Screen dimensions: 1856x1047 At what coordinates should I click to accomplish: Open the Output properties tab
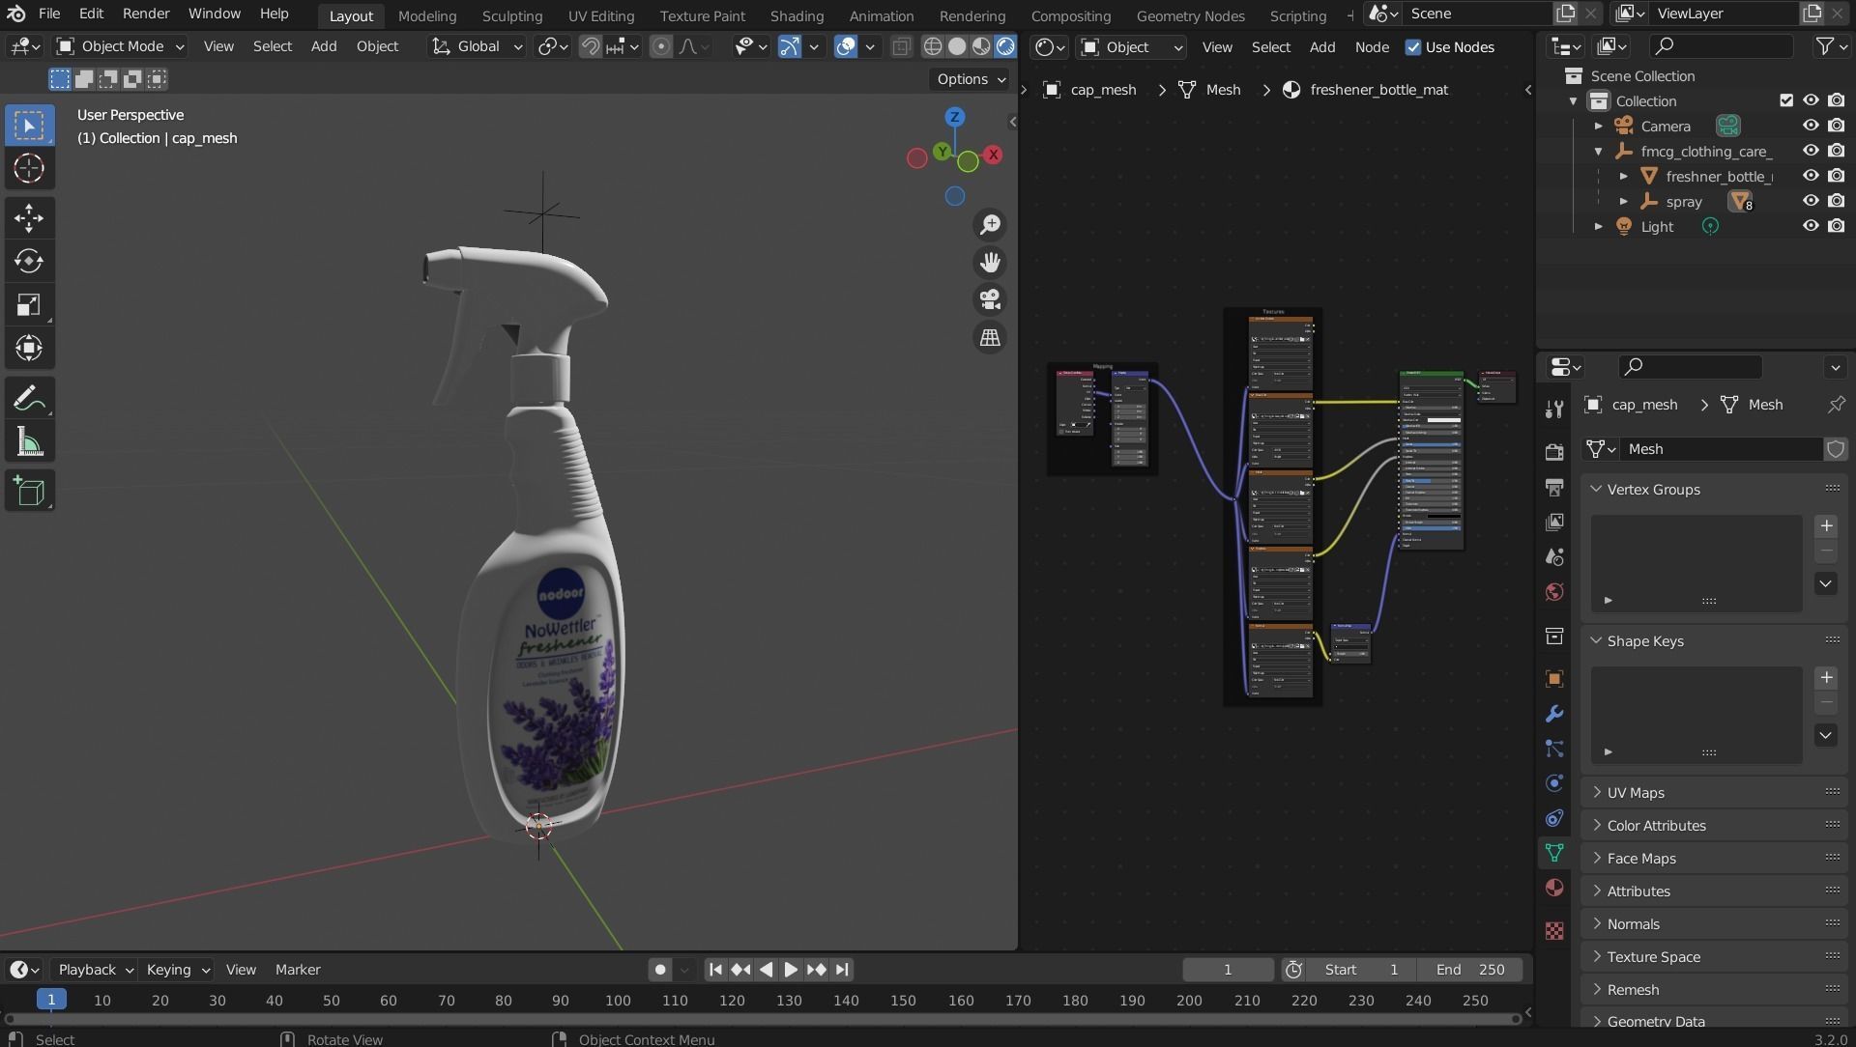click(x=1554, y=487)
